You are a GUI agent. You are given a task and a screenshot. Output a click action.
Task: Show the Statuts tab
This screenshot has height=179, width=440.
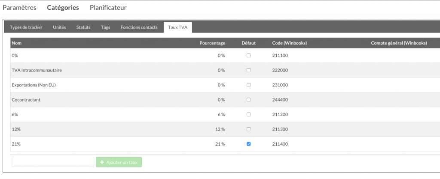pyautogui.click(x=83, y=27)
